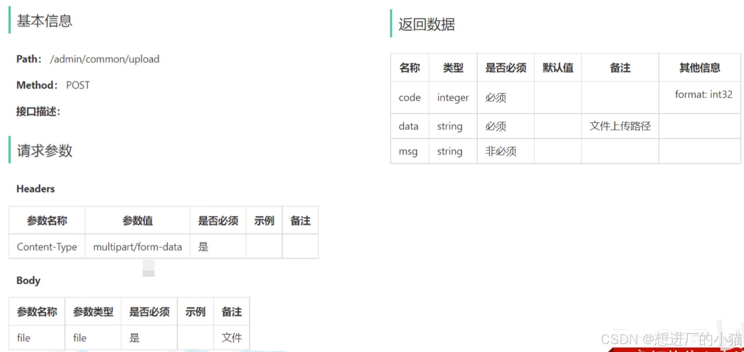Select the POST method value
The height and width of the screenshot is (352, 744).
(78, 85)
